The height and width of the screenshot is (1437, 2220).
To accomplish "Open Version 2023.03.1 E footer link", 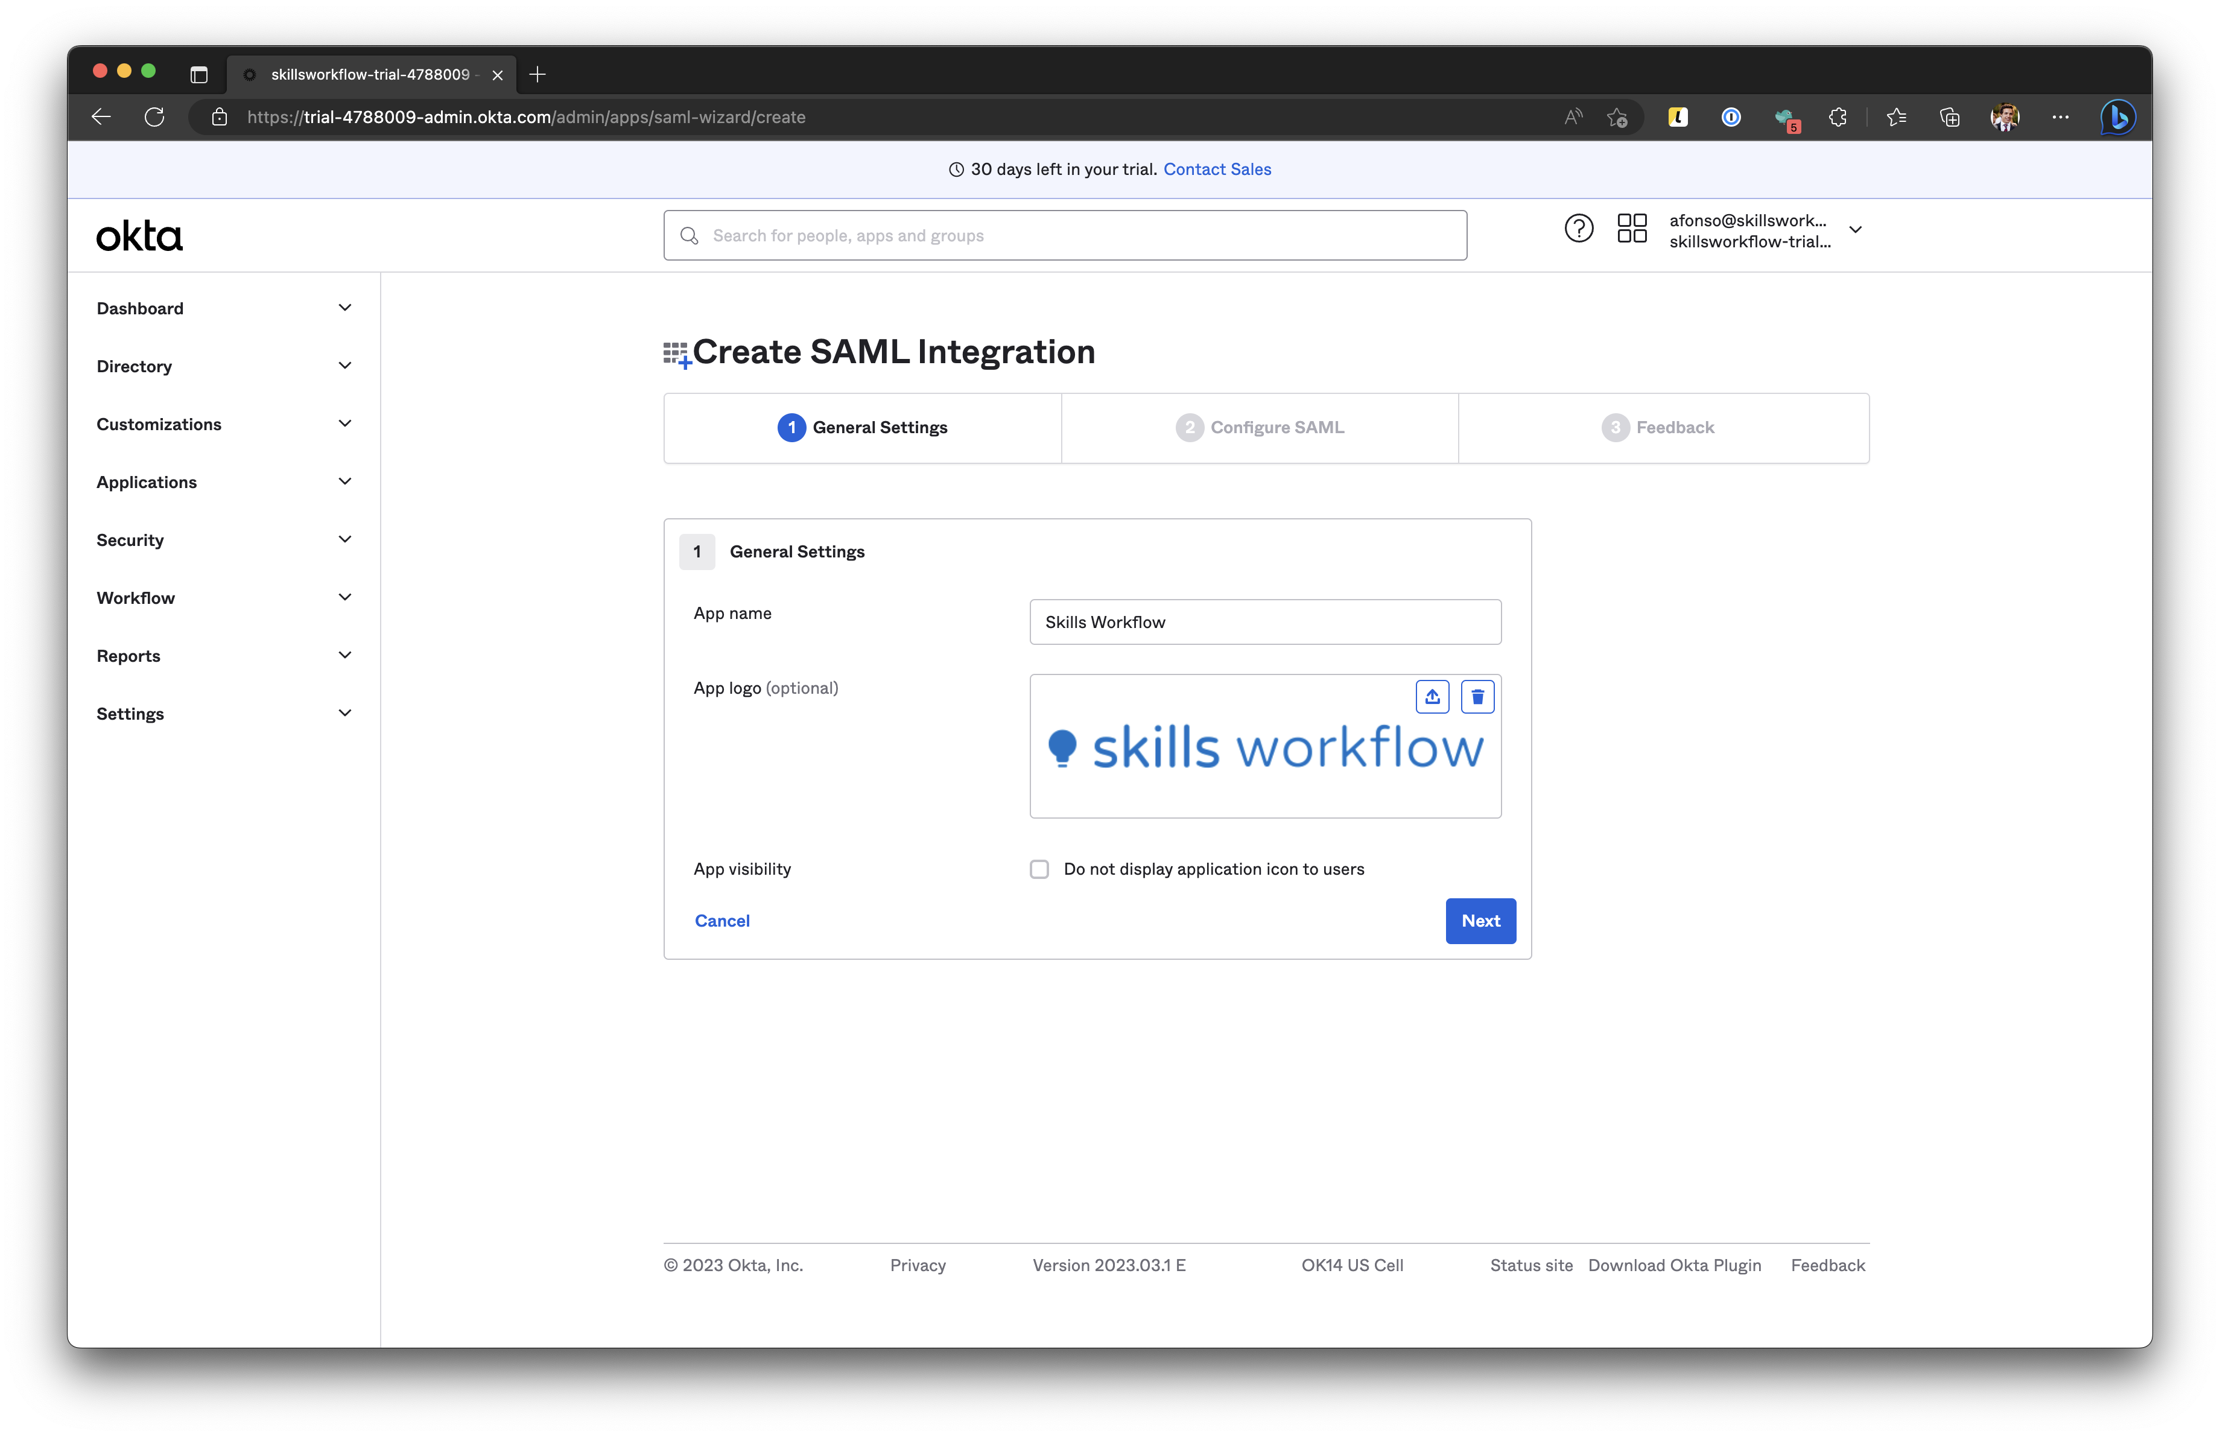I will (1108, 1264).
